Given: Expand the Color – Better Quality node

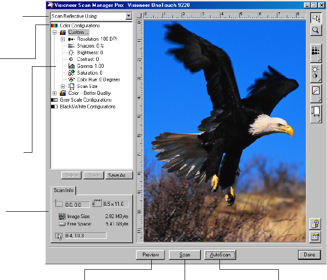Looking at the screenshot, I should pos(55,93).
